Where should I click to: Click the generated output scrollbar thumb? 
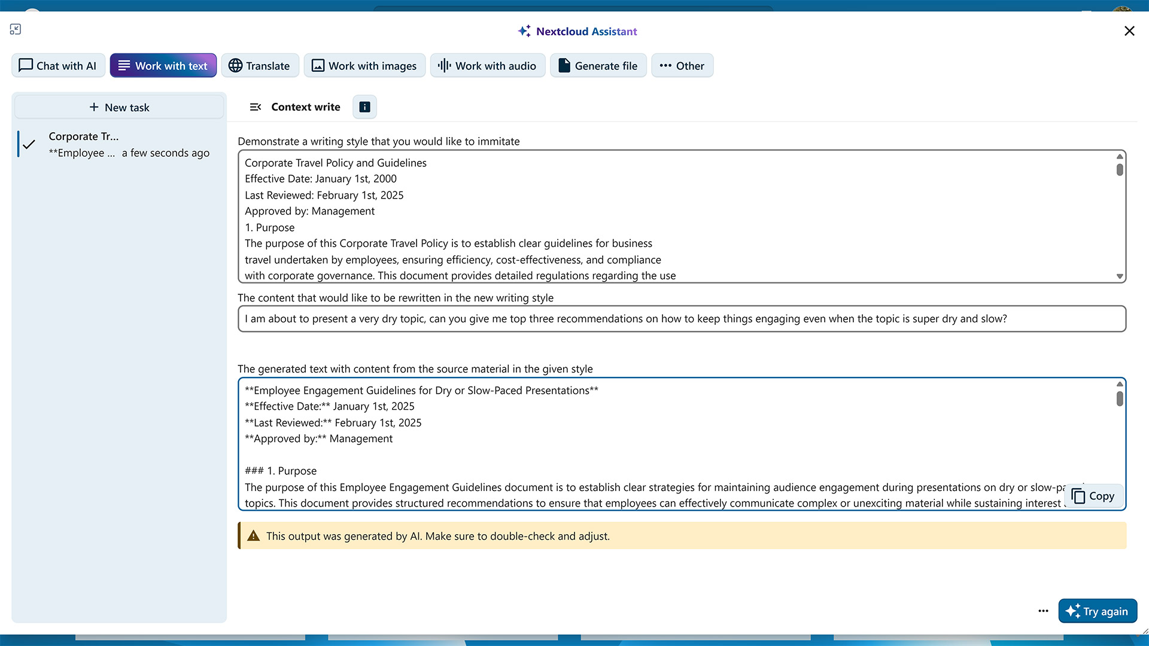coord(1120,398)
